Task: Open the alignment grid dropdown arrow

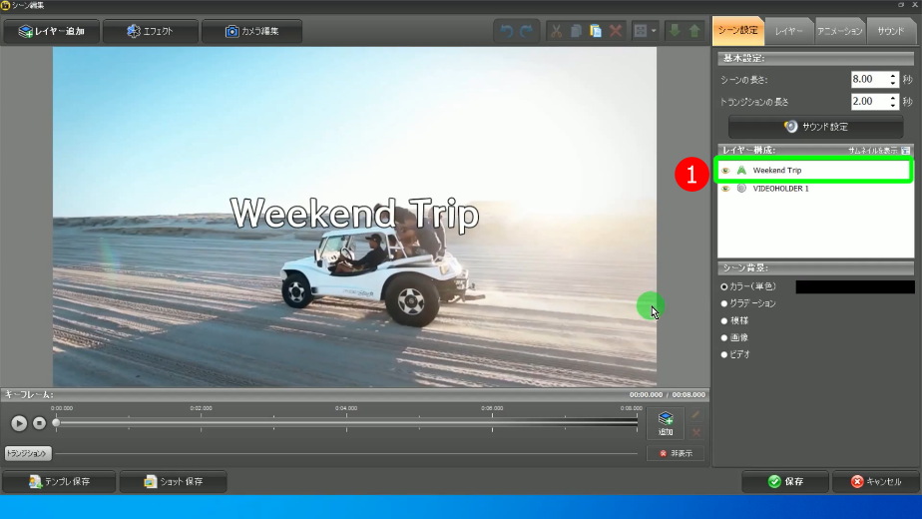Action: [654, 31]
